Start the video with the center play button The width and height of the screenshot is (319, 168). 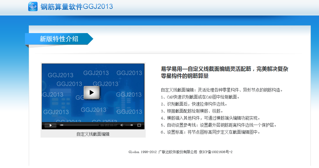click(92, 92)
